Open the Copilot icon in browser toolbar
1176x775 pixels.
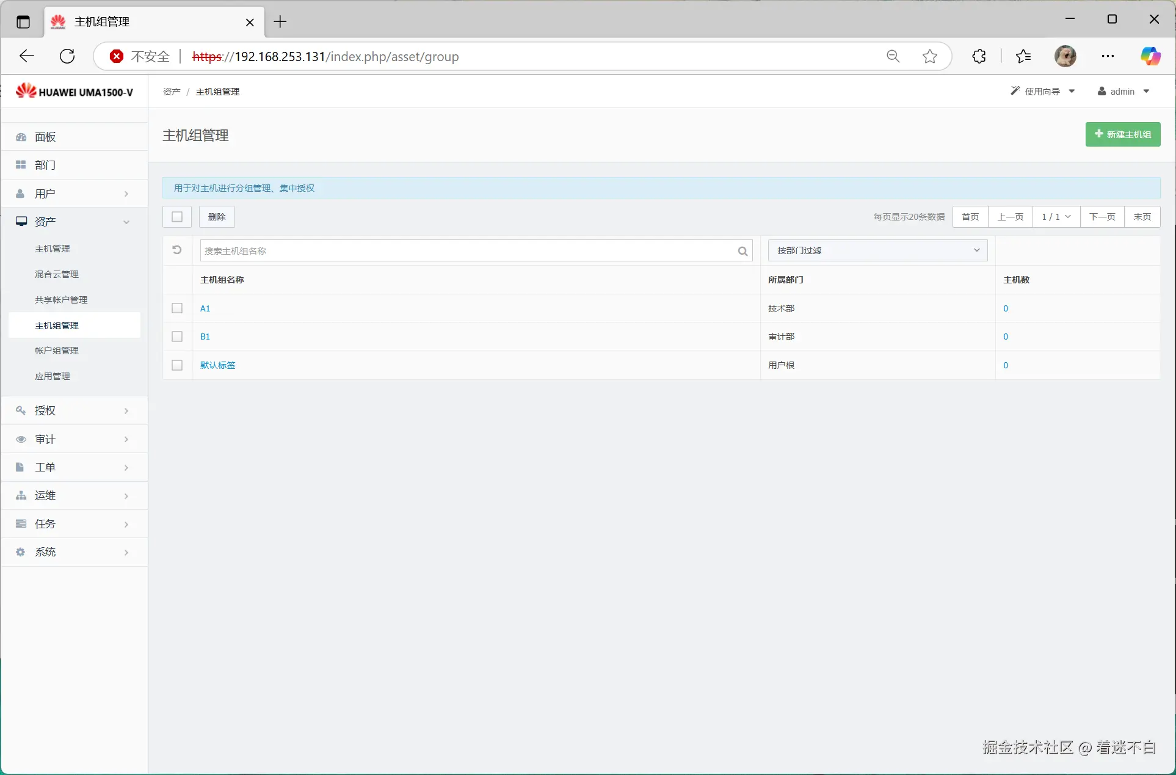point(1150,57)
